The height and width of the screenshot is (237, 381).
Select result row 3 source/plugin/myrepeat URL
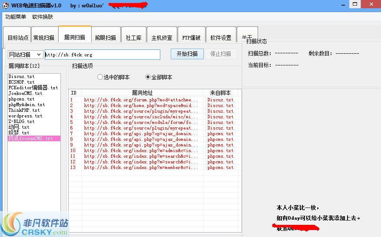coord(141,111)
